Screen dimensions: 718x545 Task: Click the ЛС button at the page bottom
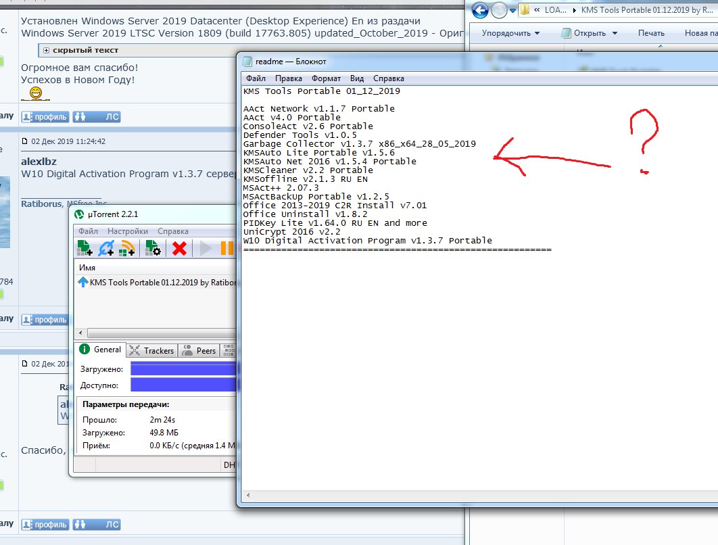coord(97,525)
